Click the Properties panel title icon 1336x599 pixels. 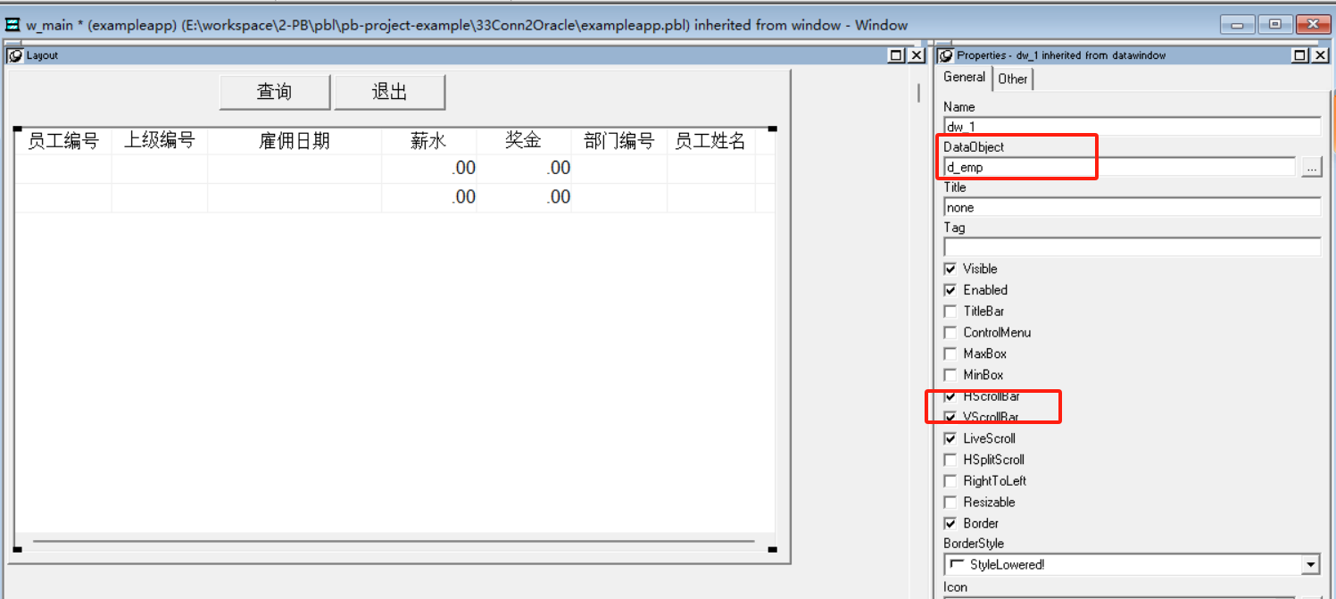point(946,55)
